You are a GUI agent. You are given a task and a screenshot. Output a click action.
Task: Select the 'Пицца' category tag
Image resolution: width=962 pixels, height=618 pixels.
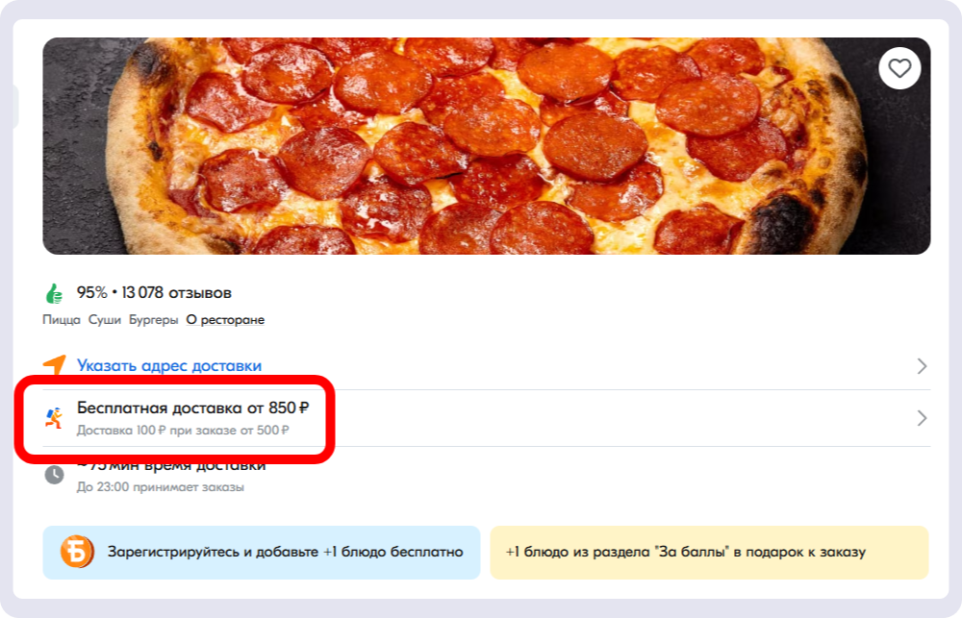click(x=62, y=319)
